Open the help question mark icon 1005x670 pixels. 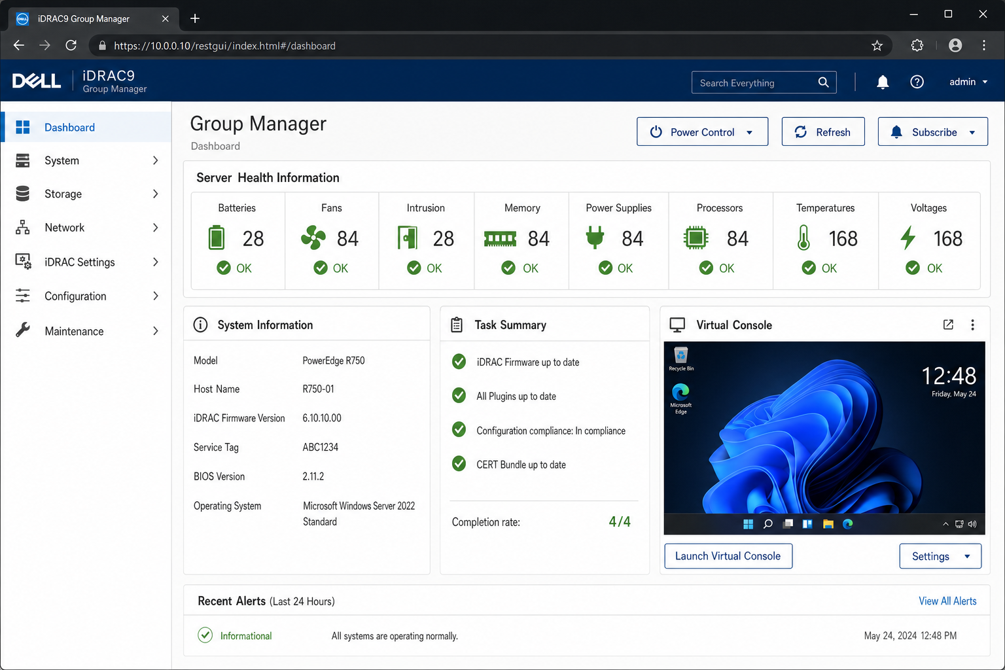[x=917, y=82]
